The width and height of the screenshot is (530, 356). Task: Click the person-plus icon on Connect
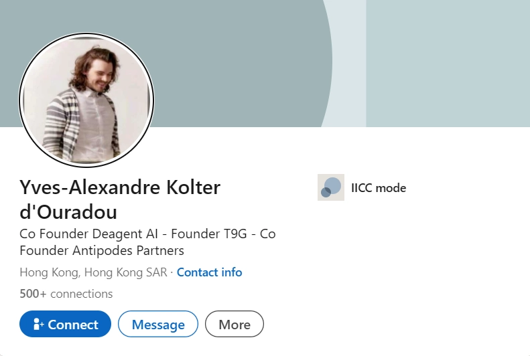click(x=38, y=325)
